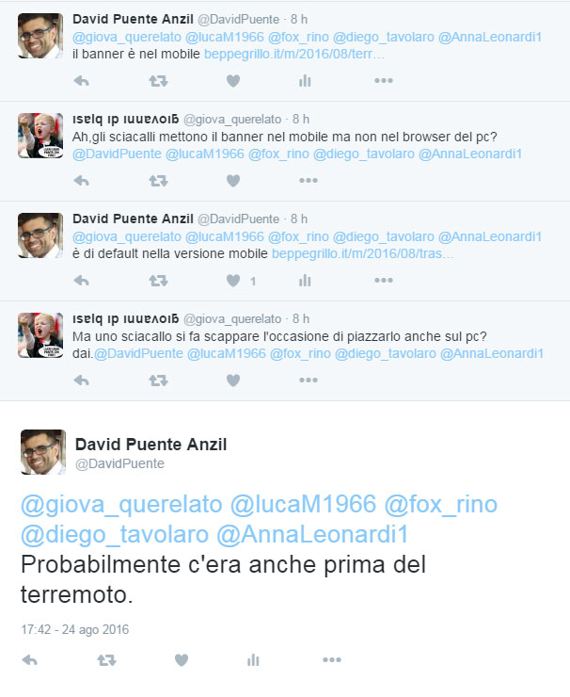Screen dimensions: 570x697
Task: Like the main tweet 'Probabilmente c'era anche prima'
Action: pyautogui.click(x=182, y=660)
